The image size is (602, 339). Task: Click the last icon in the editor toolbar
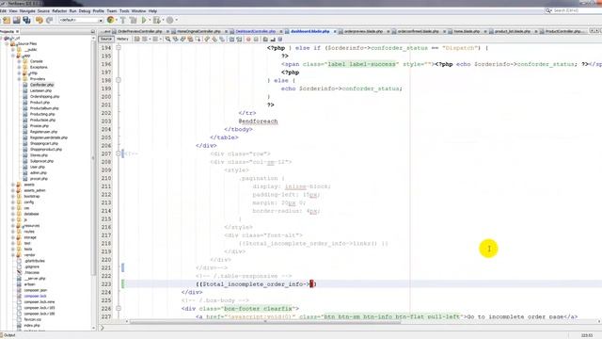[x=280, y=40]
